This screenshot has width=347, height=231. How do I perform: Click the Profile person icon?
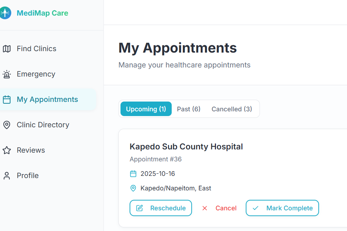coord(7,176)
